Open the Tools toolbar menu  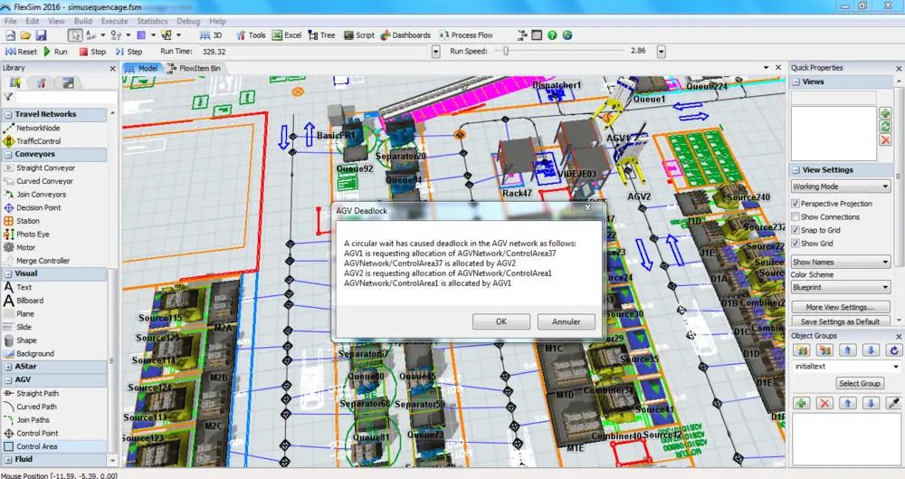point(251,35)
